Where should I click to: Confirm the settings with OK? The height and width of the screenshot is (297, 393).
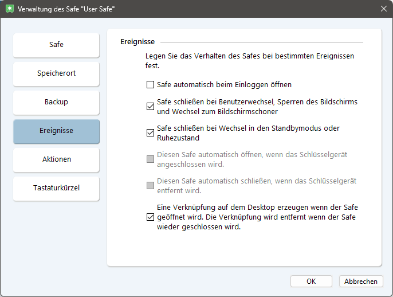point(311,282)
